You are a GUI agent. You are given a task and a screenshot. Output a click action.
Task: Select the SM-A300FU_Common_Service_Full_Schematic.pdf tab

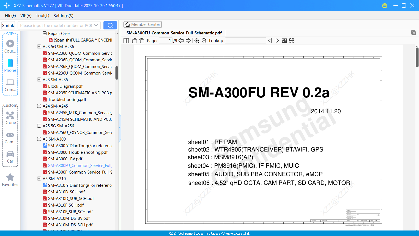[x=174, y=33]
